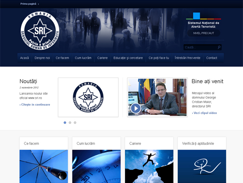The width and height of the screenshot is (243, 183).
Task: Click the George Cristian Maior message text
Action: pyautogui.click(x=204, y=100)
